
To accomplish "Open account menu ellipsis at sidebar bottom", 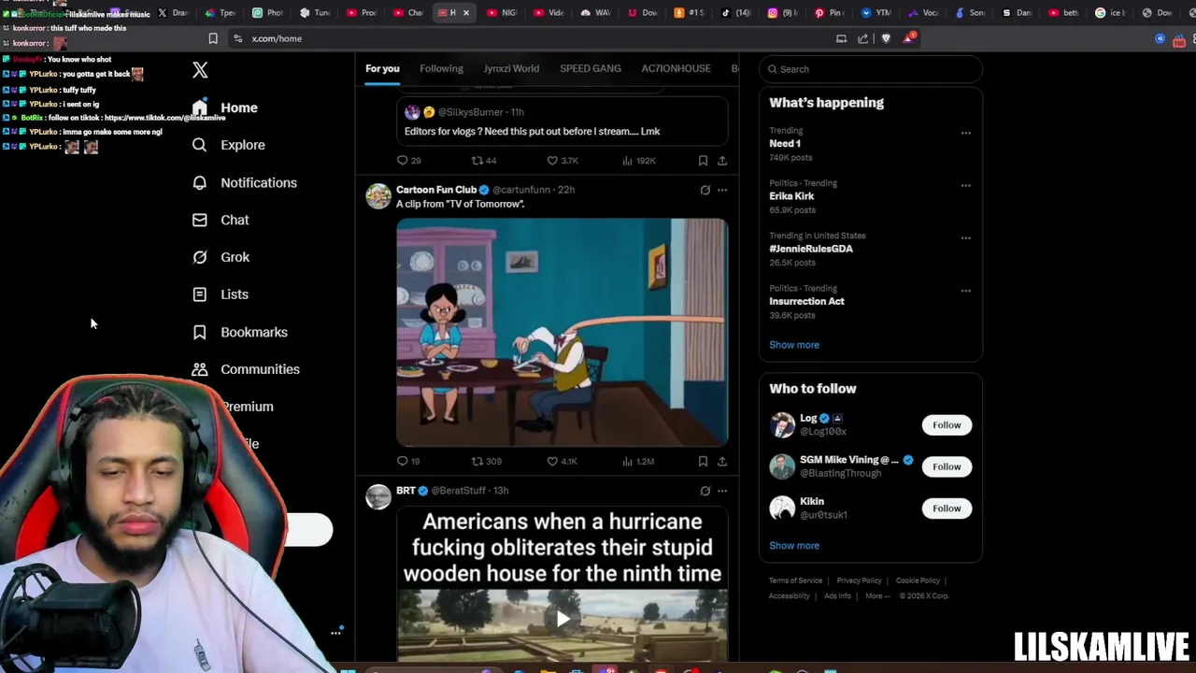I will (335, 633).
